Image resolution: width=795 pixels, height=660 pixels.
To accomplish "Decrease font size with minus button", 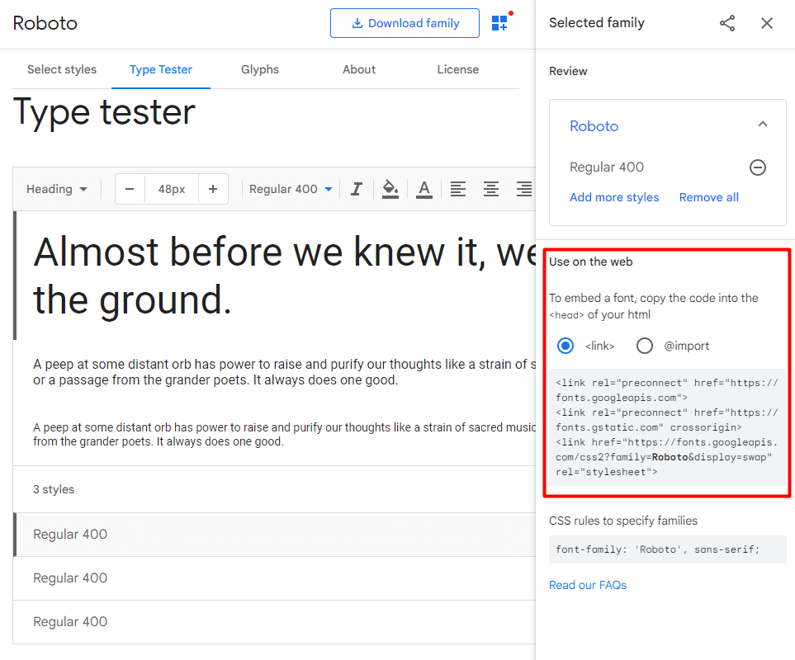I will (x=130, y=189).
